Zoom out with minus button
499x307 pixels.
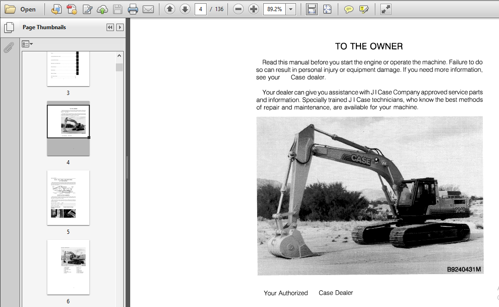[238, 9]
